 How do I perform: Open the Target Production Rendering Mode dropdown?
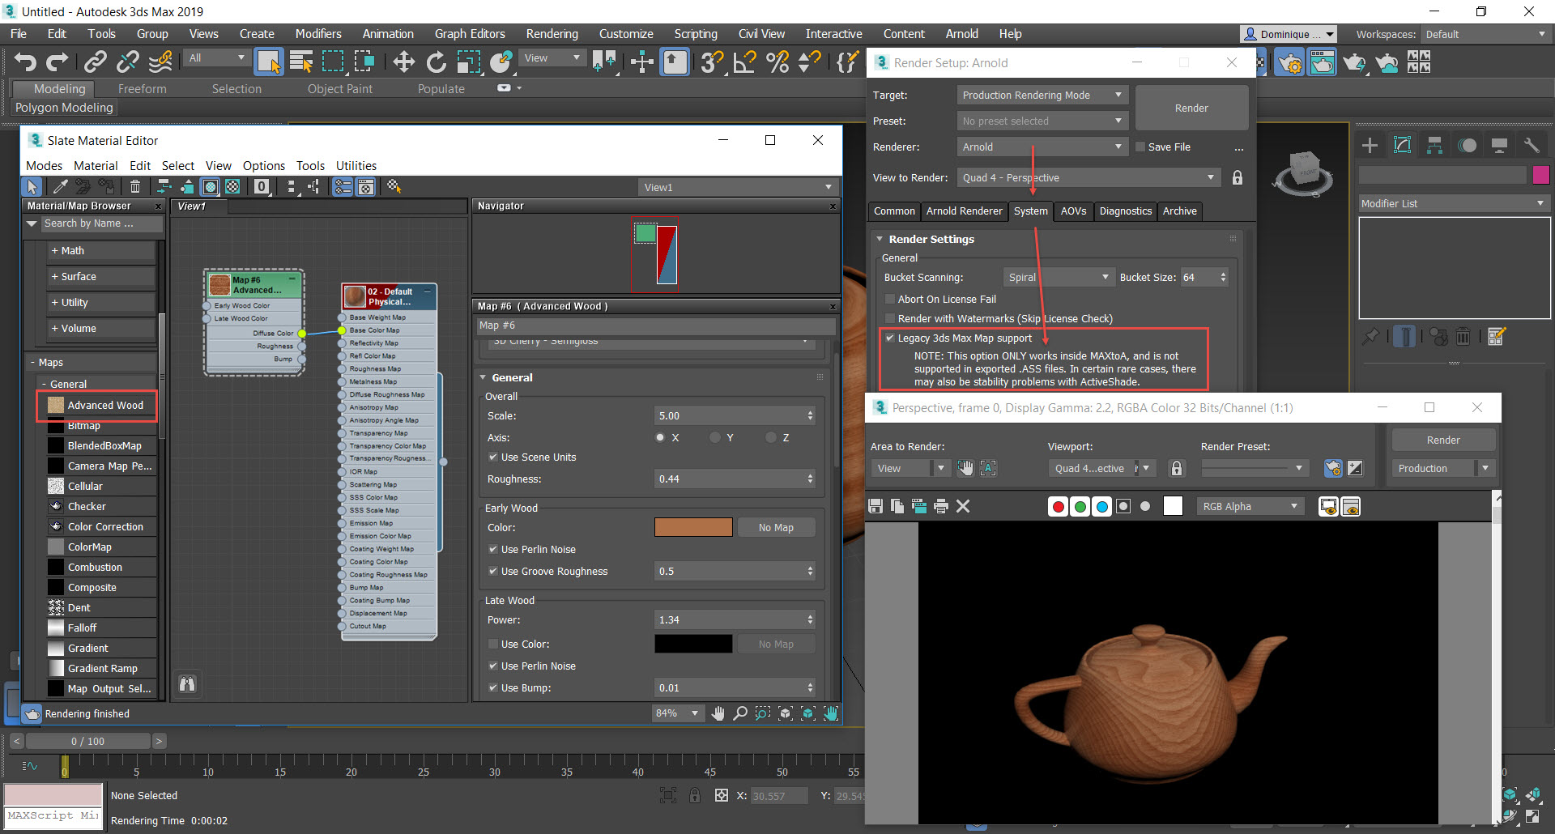click(1042, 96)
